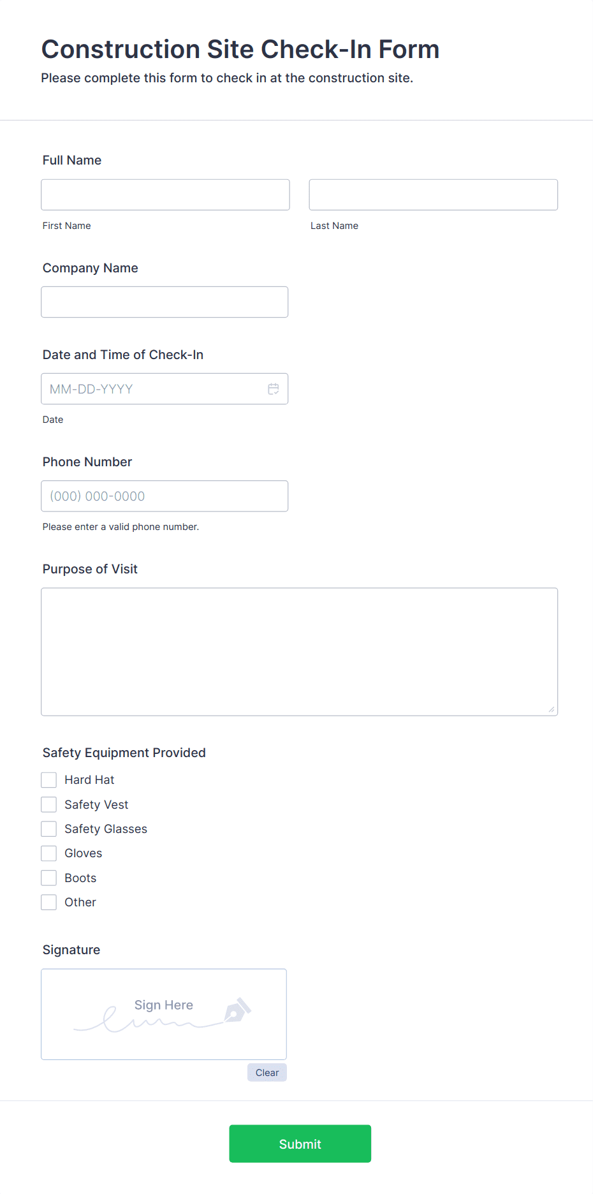Click the First Name input field
The width and height of the screenshot is (593, 1194).
tap(165, 195)
